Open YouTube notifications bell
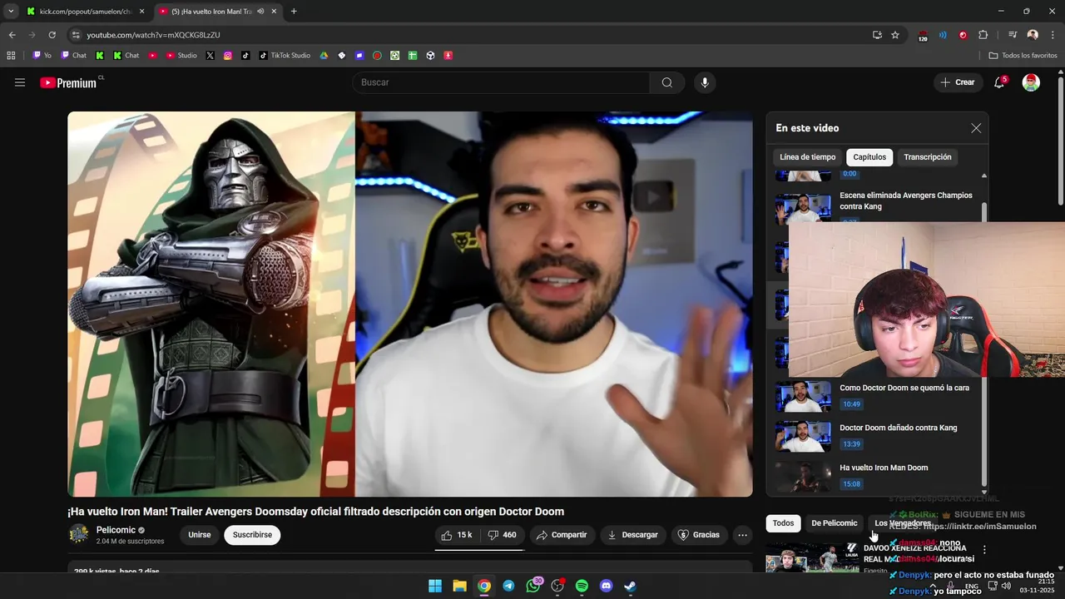1065x599 pixels. (999, 82)
